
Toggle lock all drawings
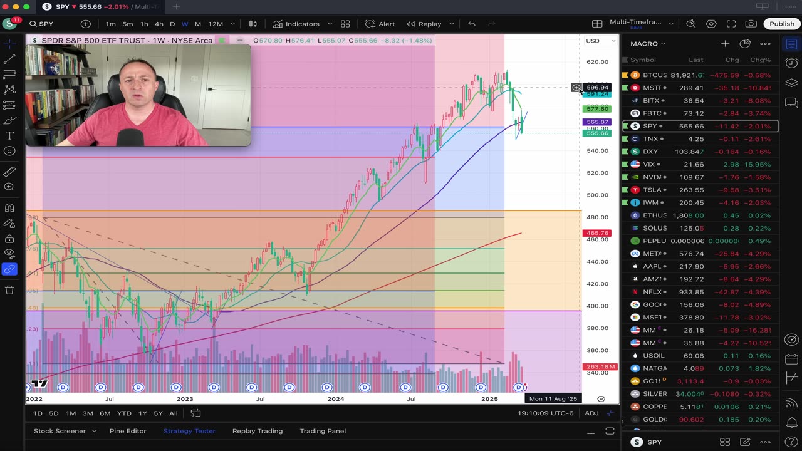click(9, 239)
